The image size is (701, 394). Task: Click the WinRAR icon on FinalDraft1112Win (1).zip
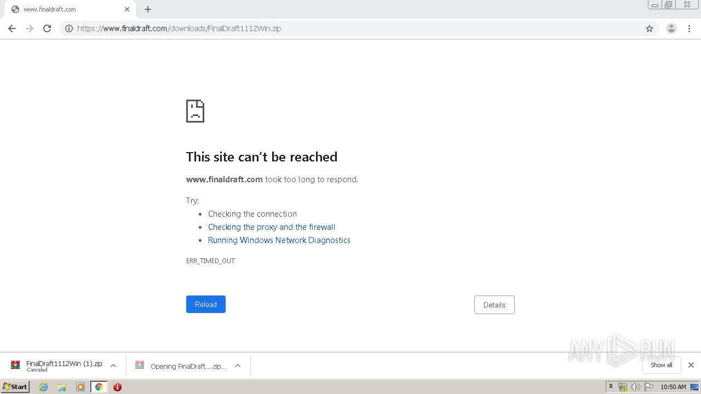[15, 365]
